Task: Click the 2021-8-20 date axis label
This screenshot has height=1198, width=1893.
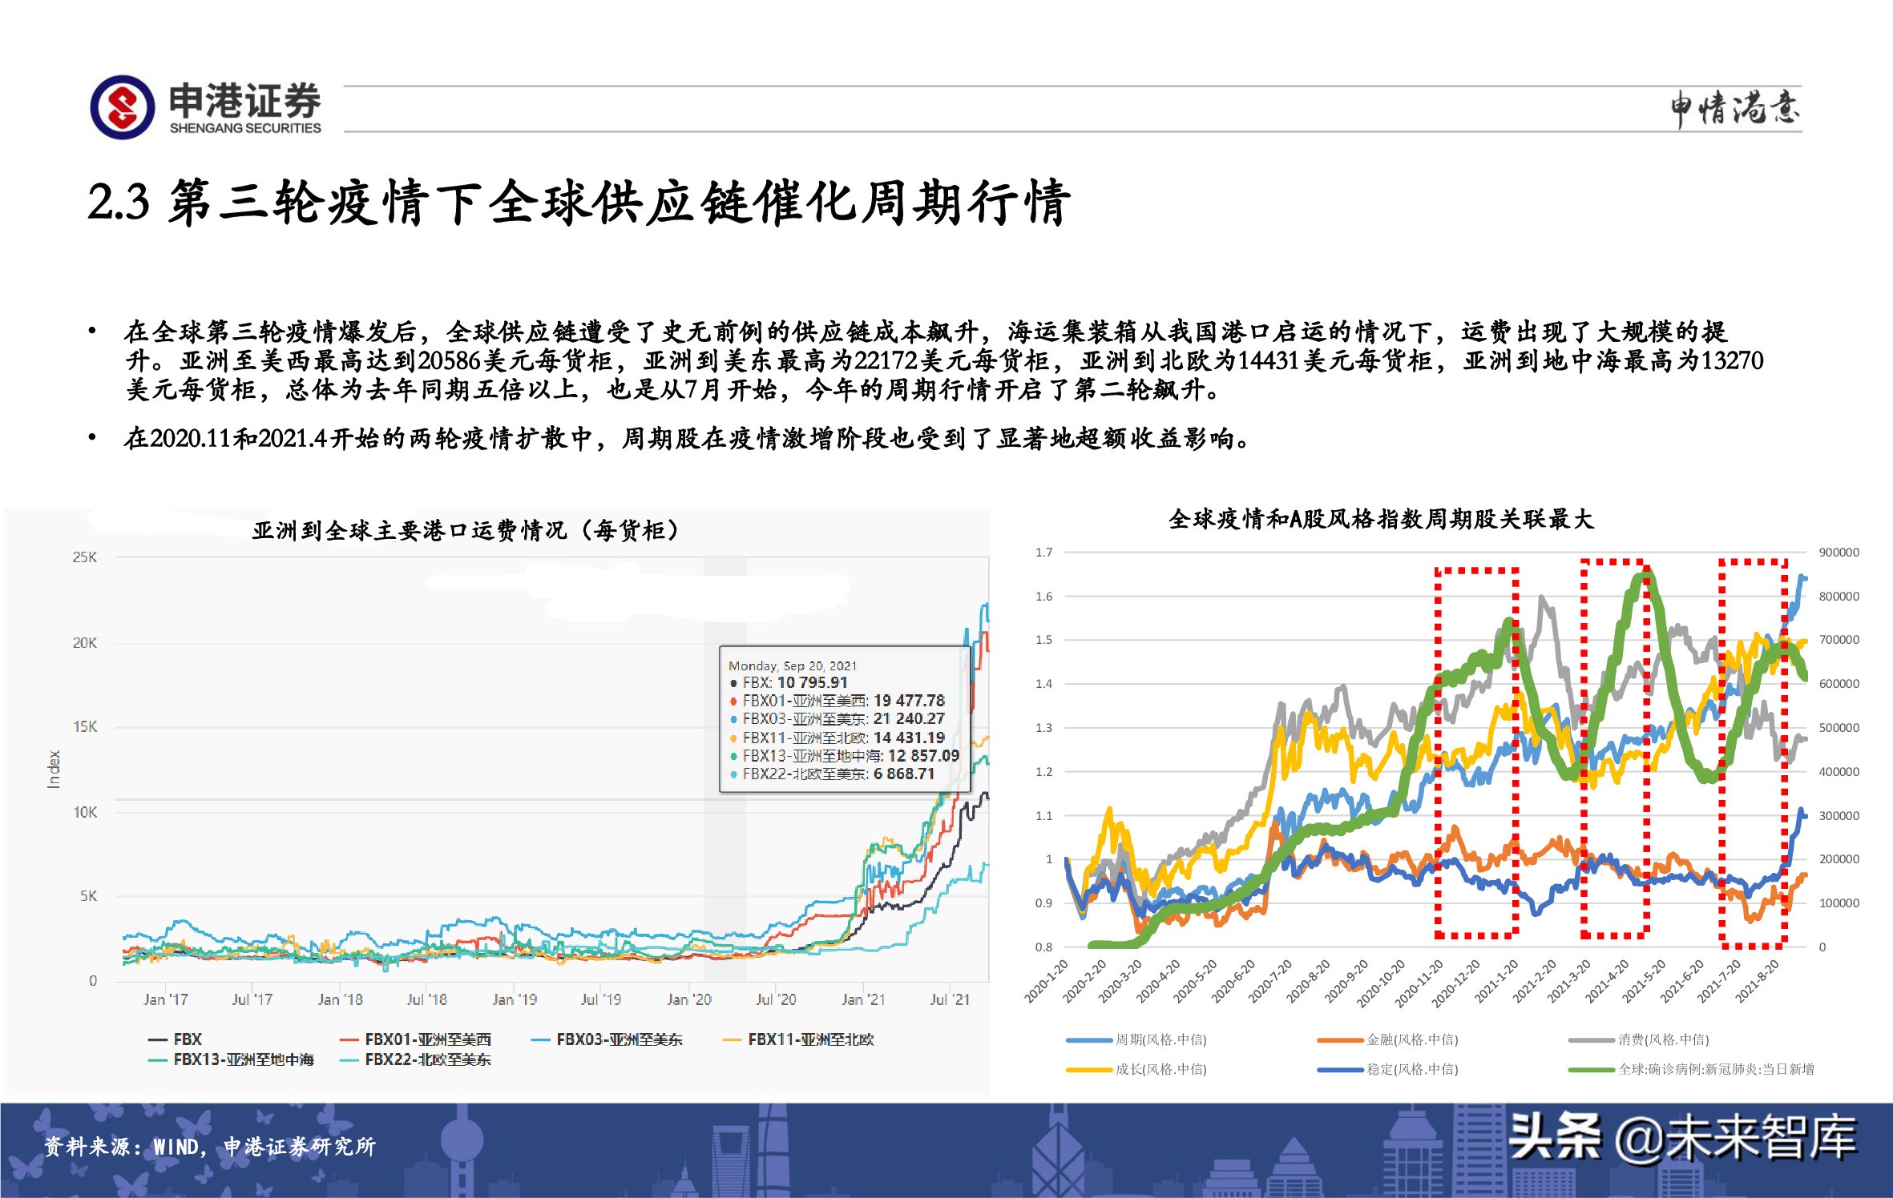Action: (1758, 982)
